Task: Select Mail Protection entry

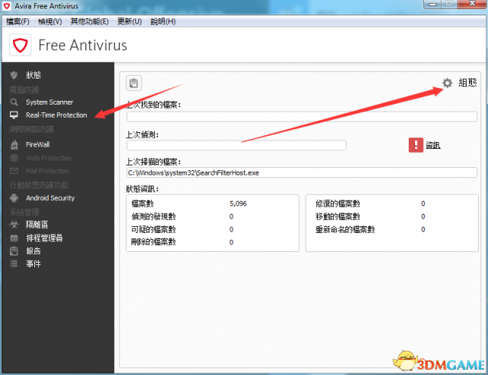Action: pos(47,171)
